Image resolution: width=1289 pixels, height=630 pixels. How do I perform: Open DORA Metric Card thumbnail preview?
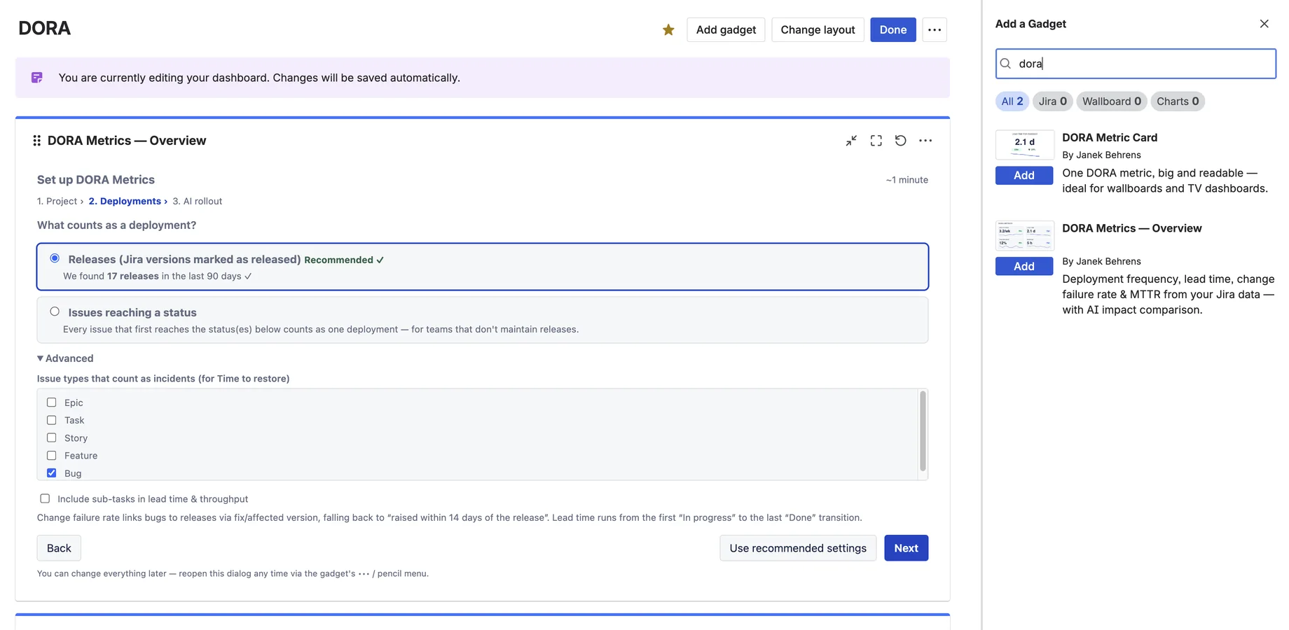1025,145
